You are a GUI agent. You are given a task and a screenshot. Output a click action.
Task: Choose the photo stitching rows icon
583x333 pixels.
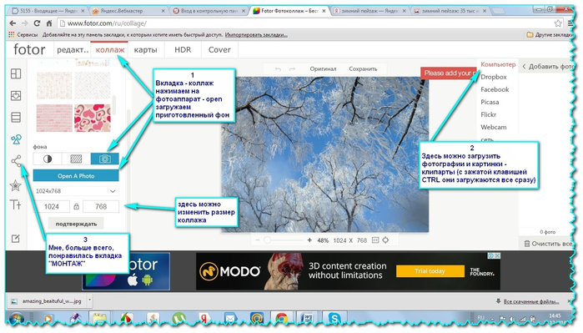tap(16, 117)
